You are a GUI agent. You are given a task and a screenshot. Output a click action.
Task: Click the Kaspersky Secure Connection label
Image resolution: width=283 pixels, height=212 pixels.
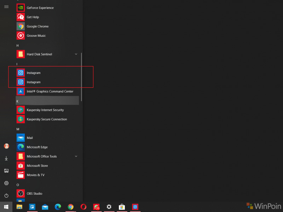coord(47,119)
